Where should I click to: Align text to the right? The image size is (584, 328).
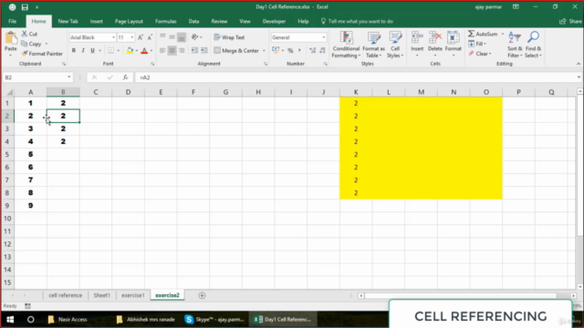click(x=182, y=51)
